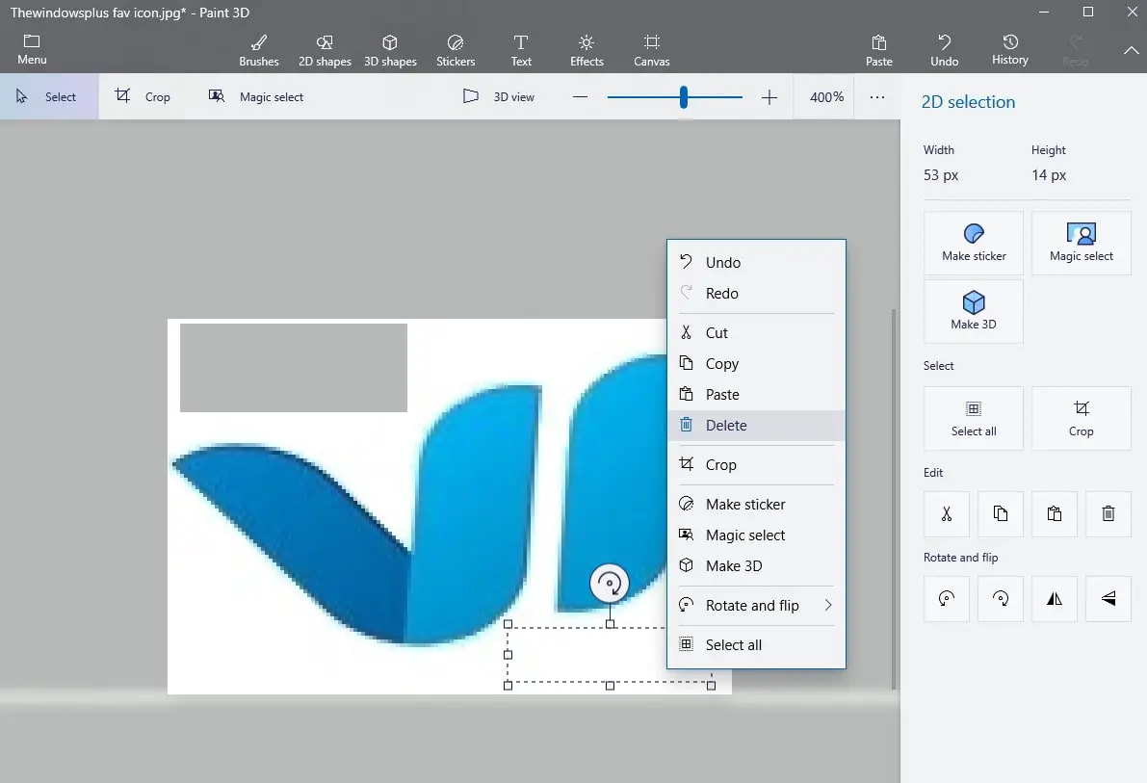Screen dimensions: 1147x783
Task: Click the Cut scissors icon in Edit section
Action: point(947,514)
